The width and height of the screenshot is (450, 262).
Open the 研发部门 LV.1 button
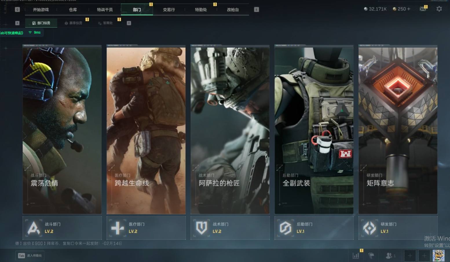(x=398, y=228)
